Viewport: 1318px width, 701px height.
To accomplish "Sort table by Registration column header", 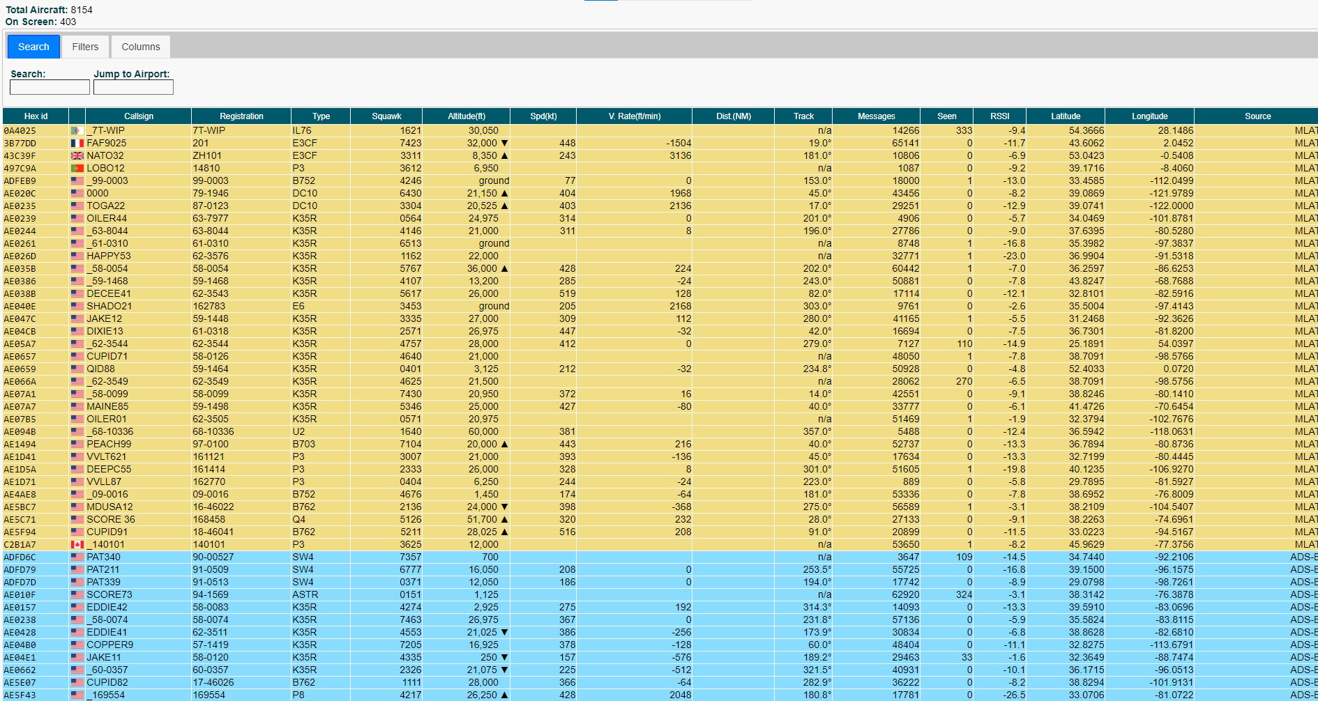I will (241, 116).
